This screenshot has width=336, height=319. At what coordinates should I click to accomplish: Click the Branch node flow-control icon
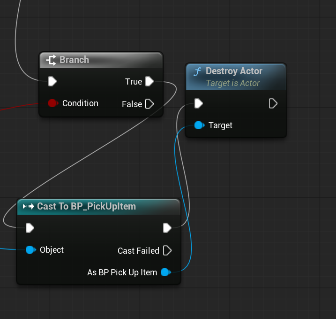51,60
